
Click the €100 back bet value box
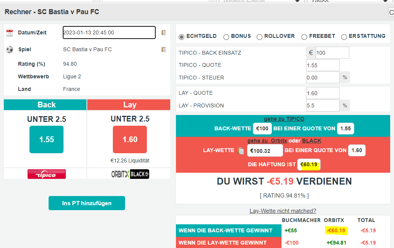click(x=262, y=128)
